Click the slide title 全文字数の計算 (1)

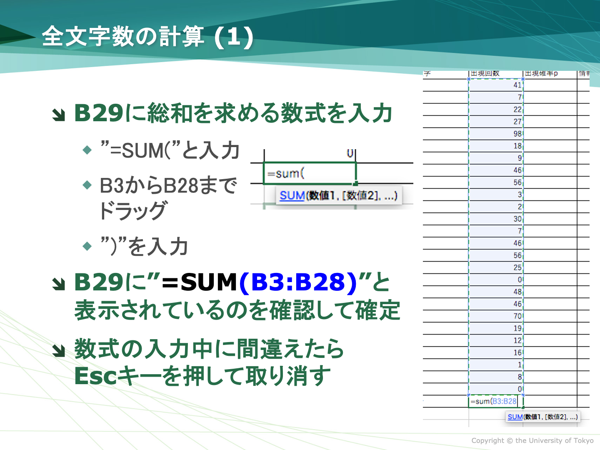(147, 37)
